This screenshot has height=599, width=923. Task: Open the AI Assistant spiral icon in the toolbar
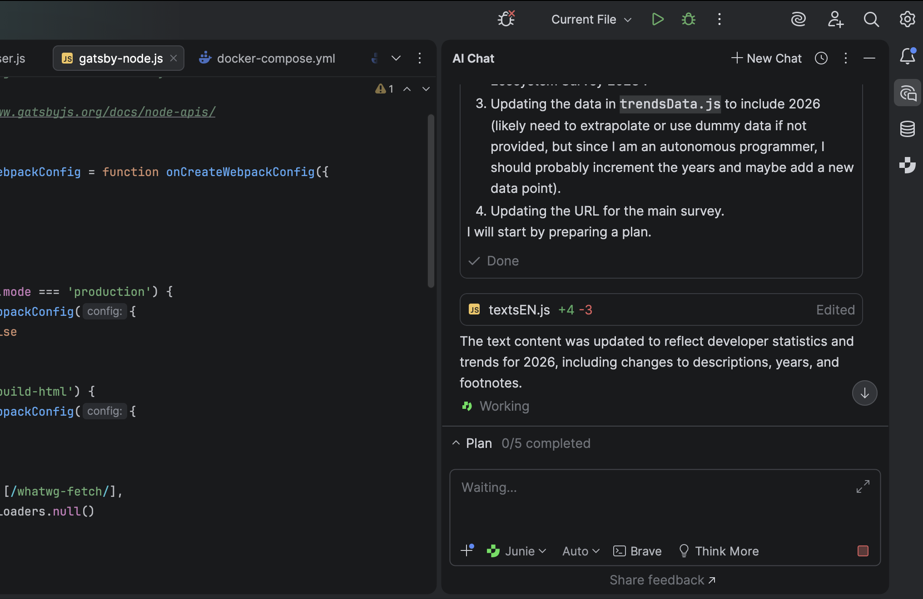(798, 20)
